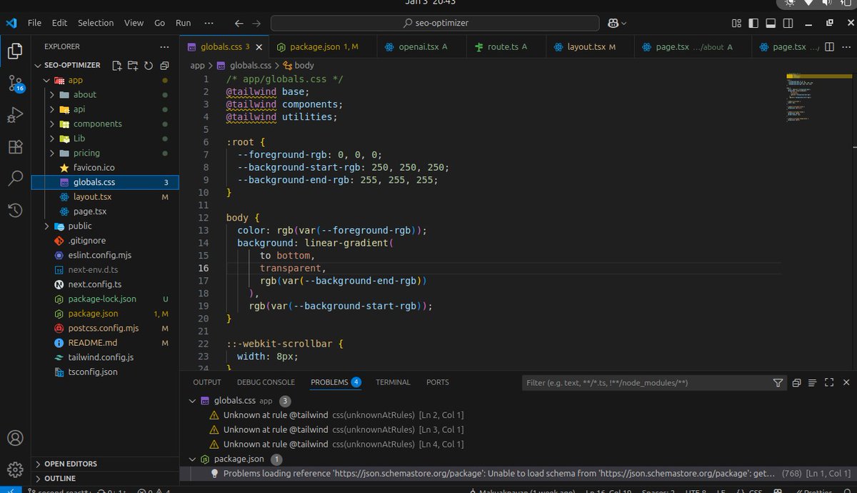This screenshot has width=857, height=493.
Task: Open the Explorer view in activity bar
Action: click(15, 51)
